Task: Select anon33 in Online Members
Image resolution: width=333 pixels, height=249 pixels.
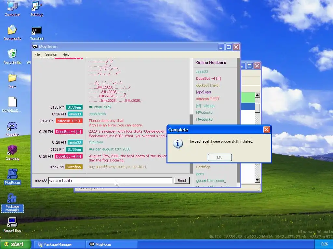Action: (x=202, y=72)
